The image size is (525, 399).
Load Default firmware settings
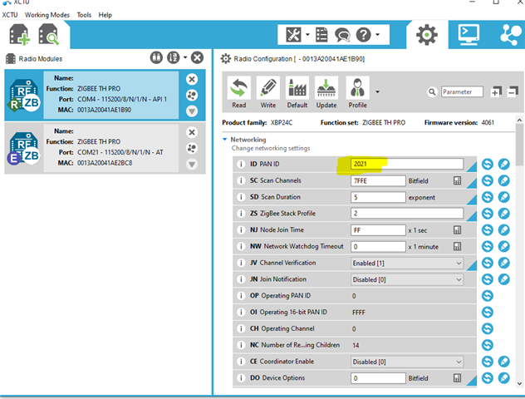point(297,92)
